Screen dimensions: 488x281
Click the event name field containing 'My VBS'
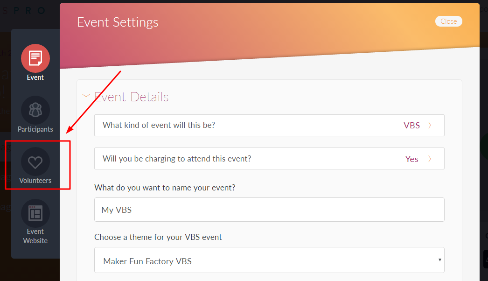pos(269,210)
